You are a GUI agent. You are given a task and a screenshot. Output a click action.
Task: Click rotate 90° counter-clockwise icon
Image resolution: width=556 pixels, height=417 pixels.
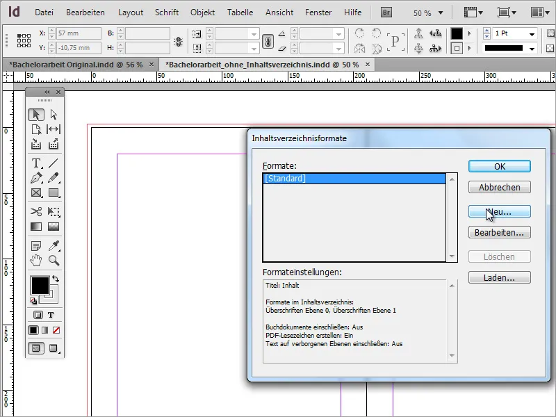(376, 33)
